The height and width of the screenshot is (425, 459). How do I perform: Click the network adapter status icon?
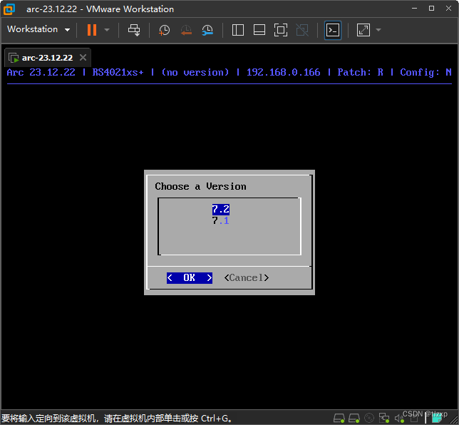[384, 418]
